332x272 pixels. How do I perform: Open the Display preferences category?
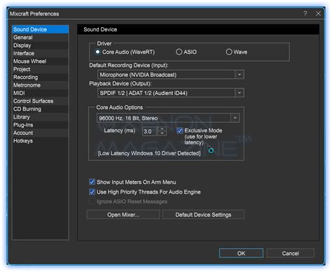(x=41, y=45)
